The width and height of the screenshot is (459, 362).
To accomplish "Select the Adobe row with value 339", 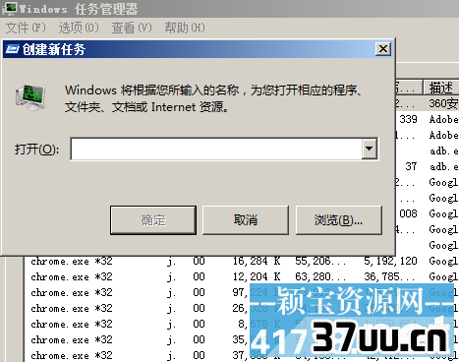I will tap(428, 119).
